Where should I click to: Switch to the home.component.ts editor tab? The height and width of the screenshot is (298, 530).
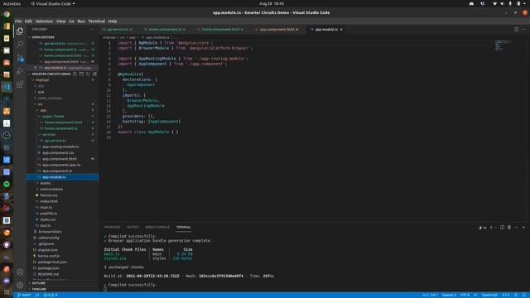click(x=166, y=30)
